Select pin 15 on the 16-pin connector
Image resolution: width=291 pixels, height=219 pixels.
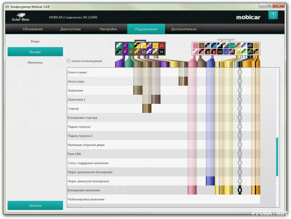point(161,46)
